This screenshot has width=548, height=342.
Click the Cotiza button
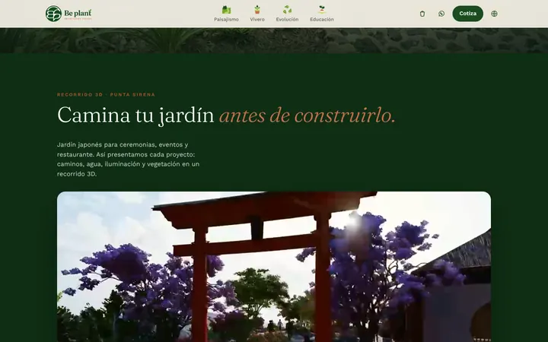(x=467, y=14)
